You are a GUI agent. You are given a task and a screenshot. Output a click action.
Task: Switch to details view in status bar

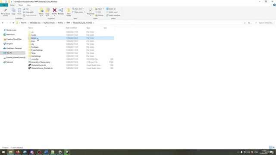coord(271,148)
